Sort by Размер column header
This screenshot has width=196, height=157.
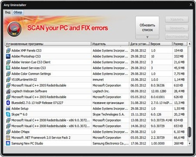[x=180, y=44]
